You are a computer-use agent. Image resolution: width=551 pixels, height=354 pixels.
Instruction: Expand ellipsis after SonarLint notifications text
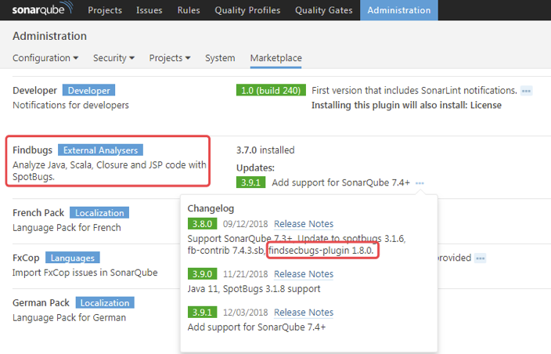point(526,91)
